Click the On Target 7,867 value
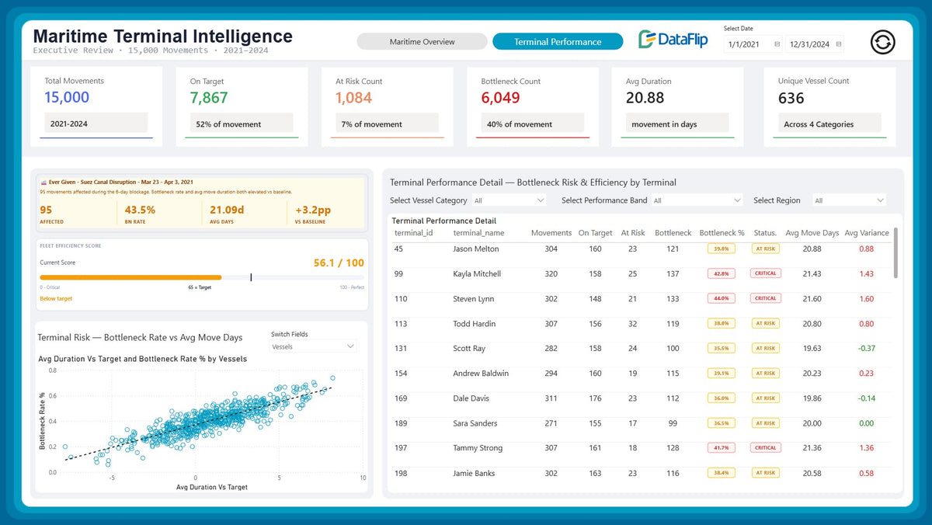This screenshot has width=932, height=525. (209, 98)
